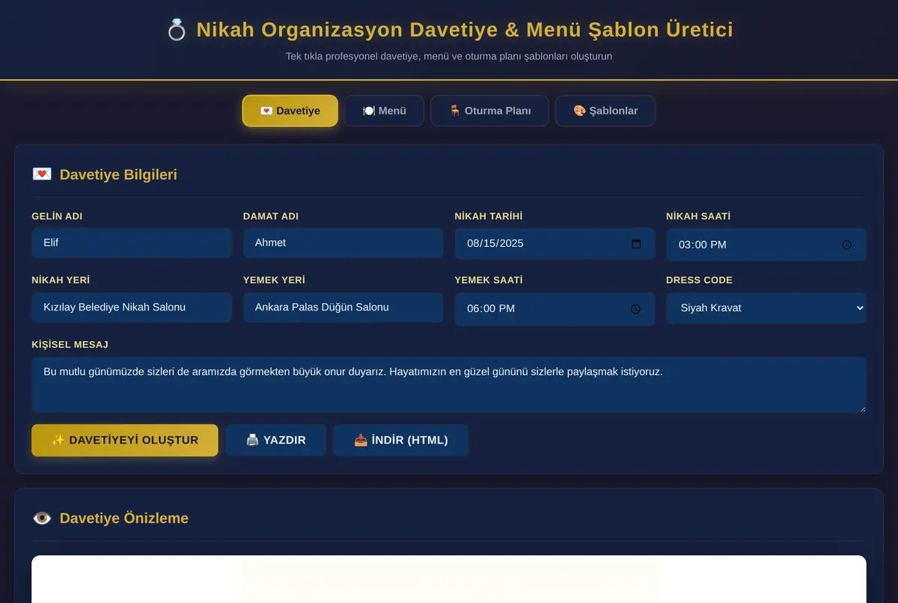Screen dimensions: 898x603
Task: Click the DAVETİYEYİ OLUŞTUR button
Action: [125, 440]
